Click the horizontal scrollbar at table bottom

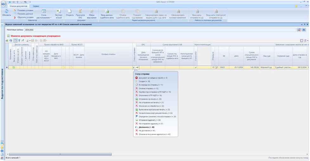click(x=60, y=154)
